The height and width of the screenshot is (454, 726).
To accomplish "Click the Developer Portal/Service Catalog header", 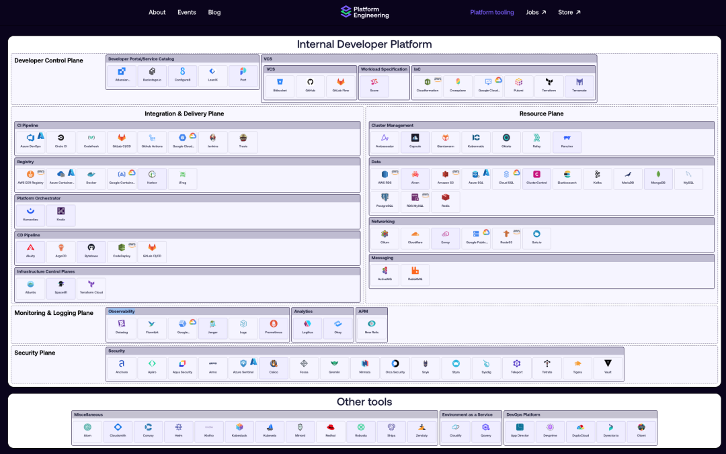I will pyautogui.click(x=182, y=59).
